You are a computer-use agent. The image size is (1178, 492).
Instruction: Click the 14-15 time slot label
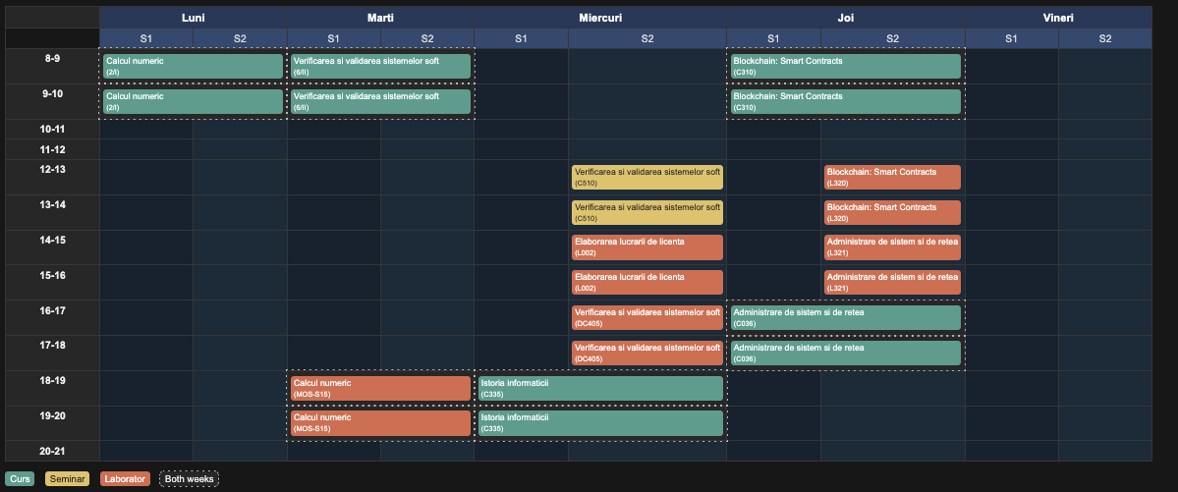click(53, 247)
